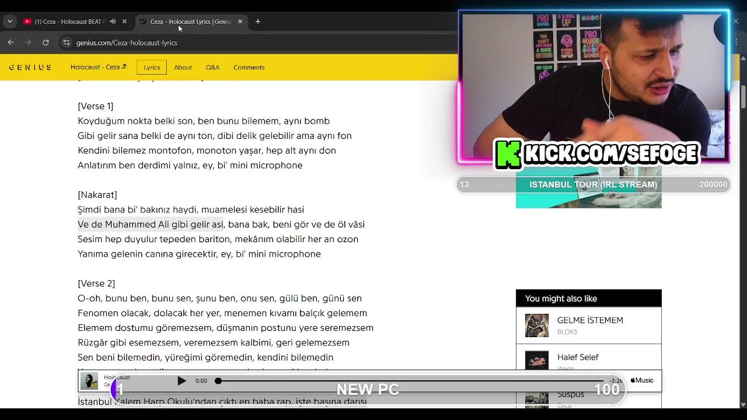747x420 pixels.
Task: Play the Holocaust track in Apple Music player
Action: pyautogui.click(x=181, y=381)
